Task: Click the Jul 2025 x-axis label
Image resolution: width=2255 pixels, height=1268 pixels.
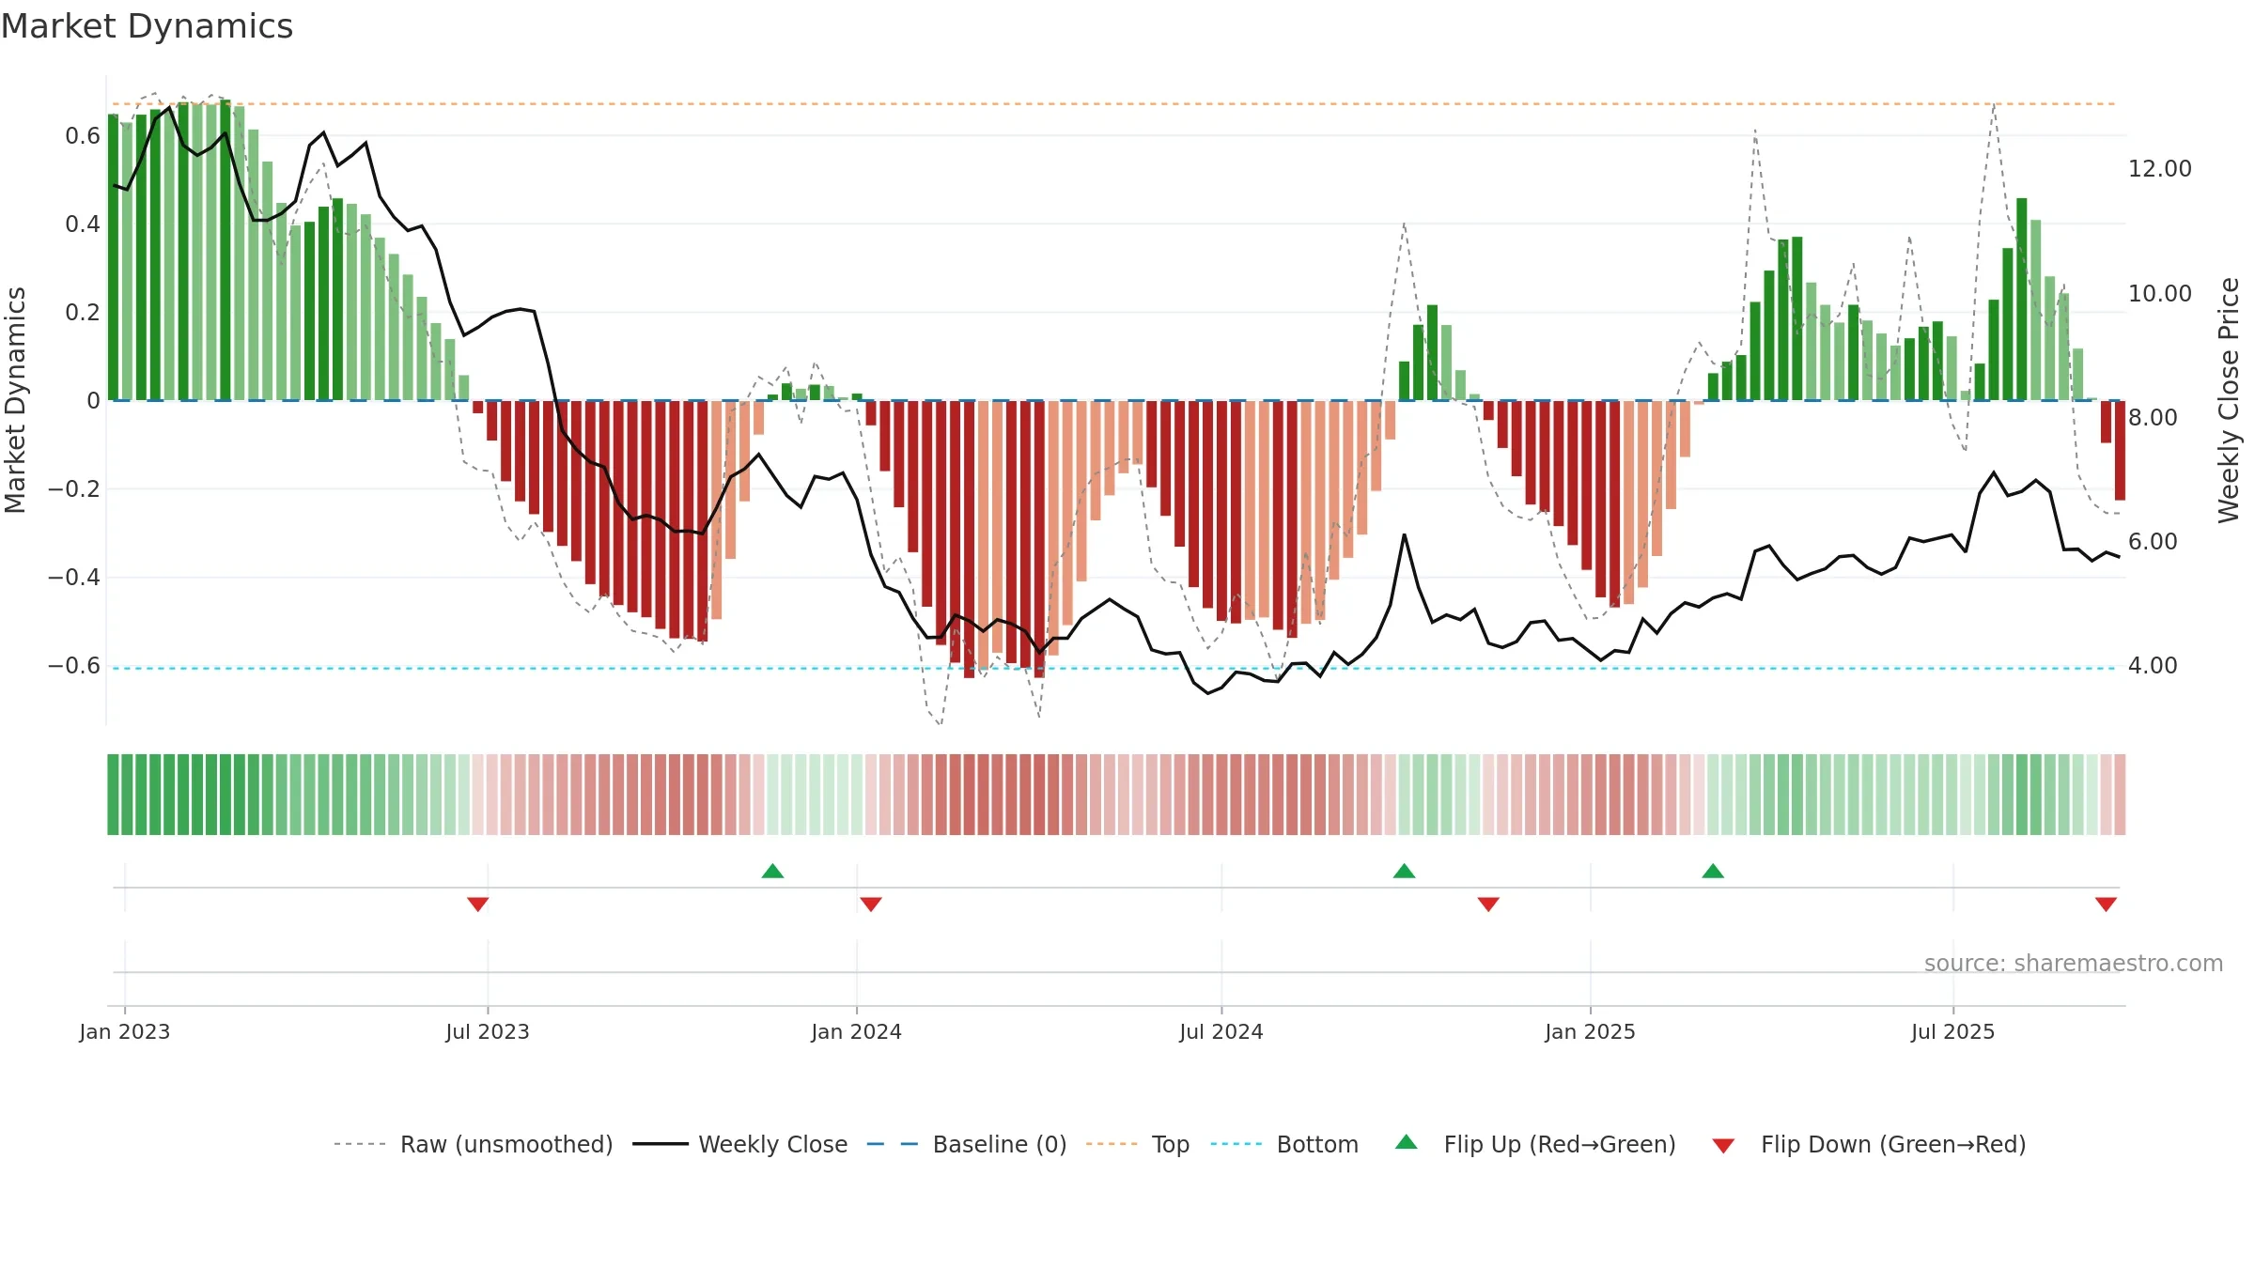Action: [1953, 1031]
